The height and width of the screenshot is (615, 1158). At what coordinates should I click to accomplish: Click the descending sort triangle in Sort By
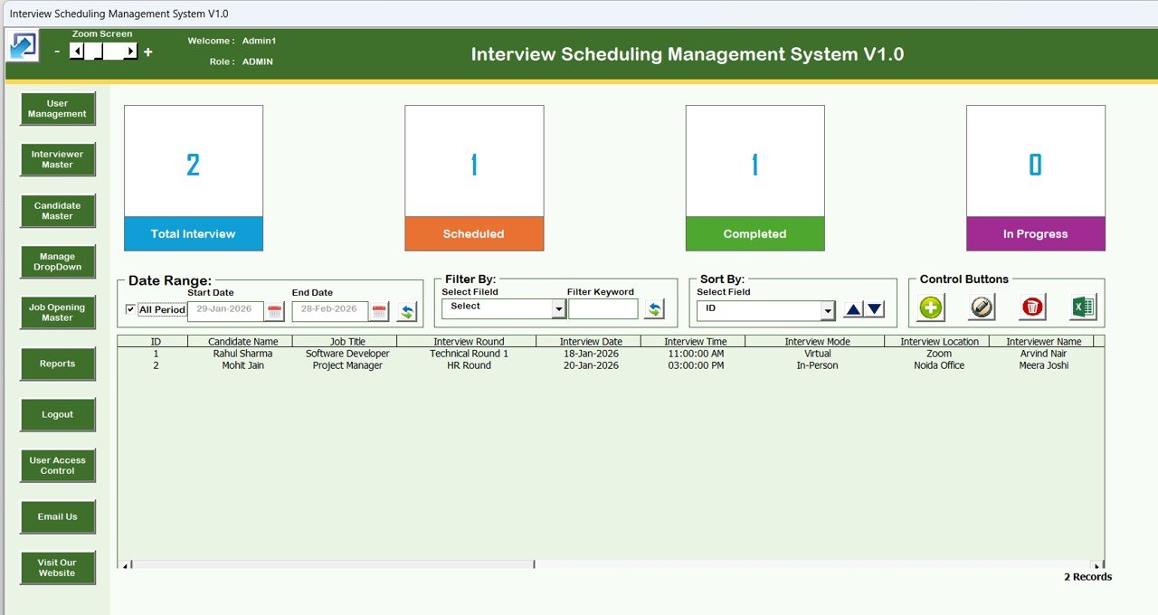[x=873, y=308]
